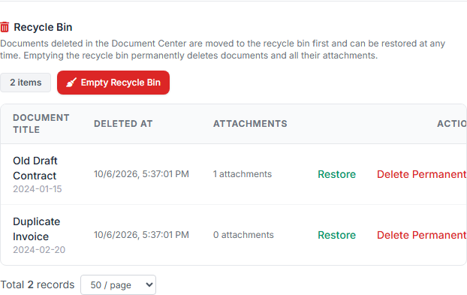Click the Attachments column header
The image size is (467, 295).
tap(250, 124)
